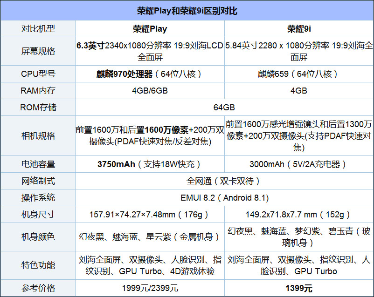
Task: Select the CPU型号 row label
Action: [38, 74]
